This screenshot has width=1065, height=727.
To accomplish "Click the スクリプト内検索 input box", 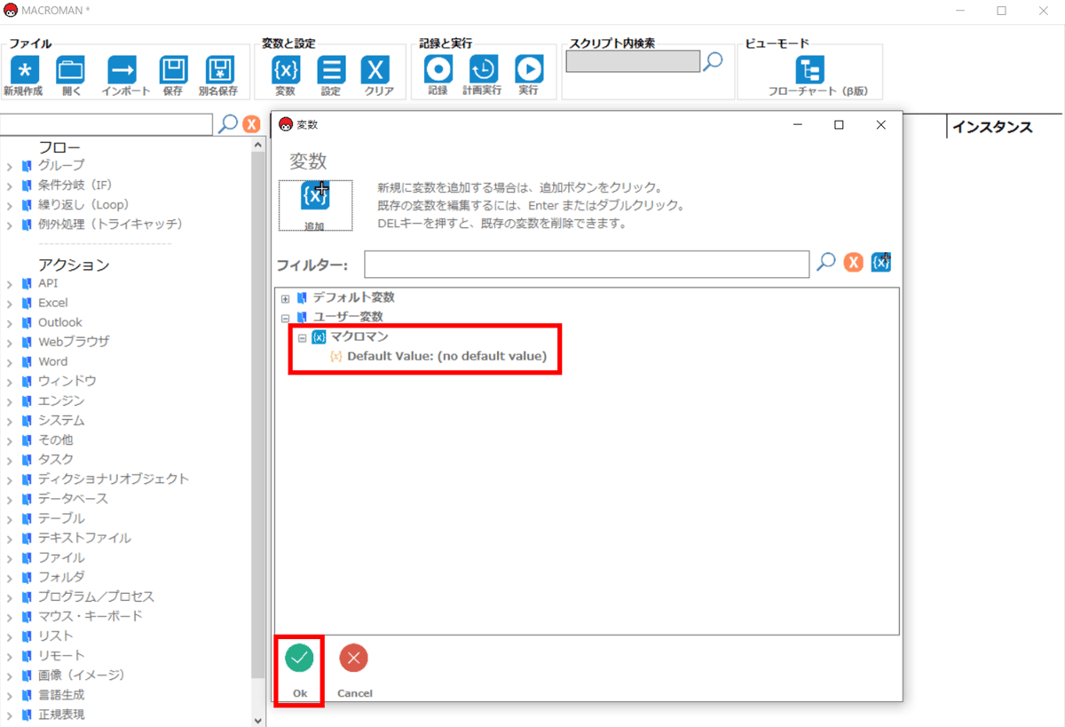I will [633, 61].
